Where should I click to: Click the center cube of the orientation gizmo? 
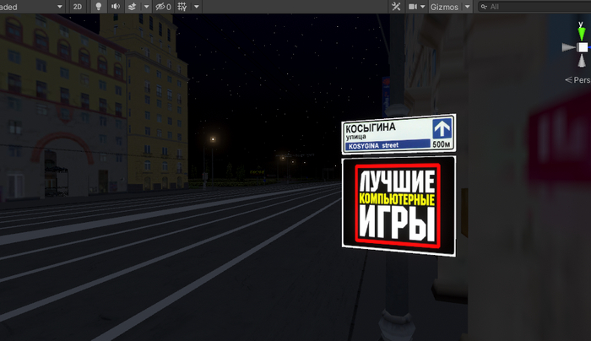pyautogui.click(x=583, y=47)
